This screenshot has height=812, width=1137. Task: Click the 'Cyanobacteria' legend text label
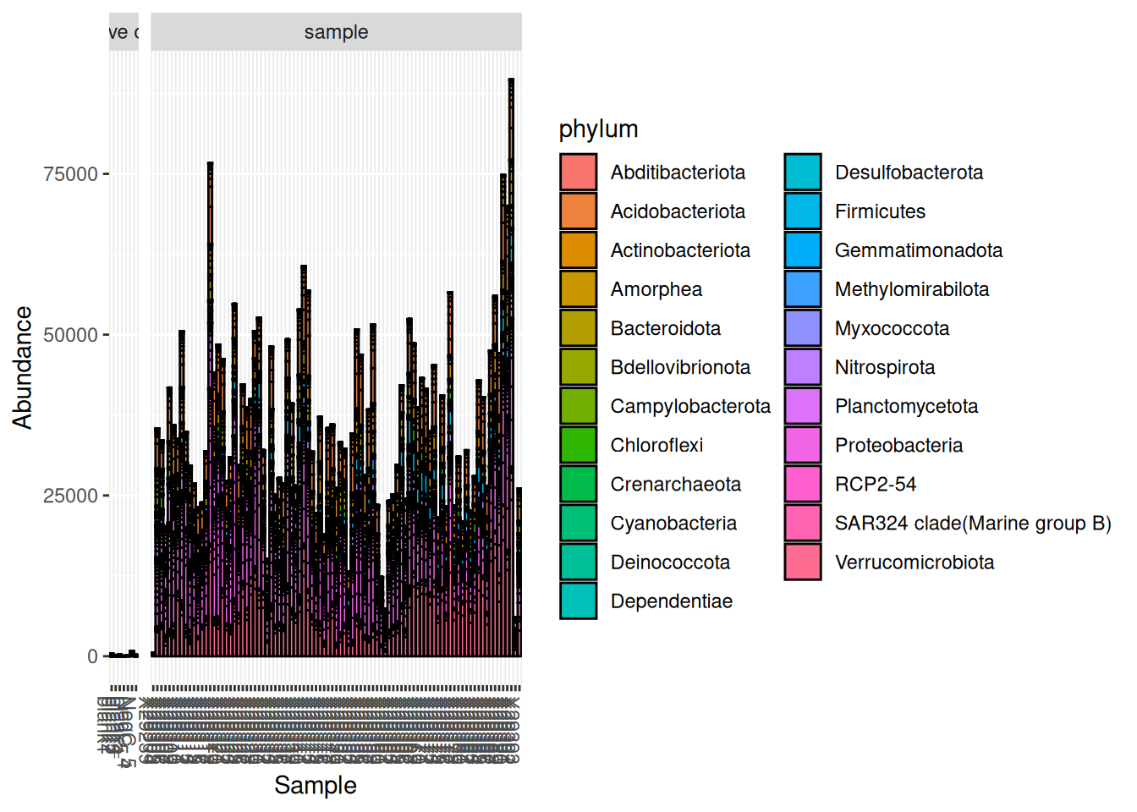[673, 524]
